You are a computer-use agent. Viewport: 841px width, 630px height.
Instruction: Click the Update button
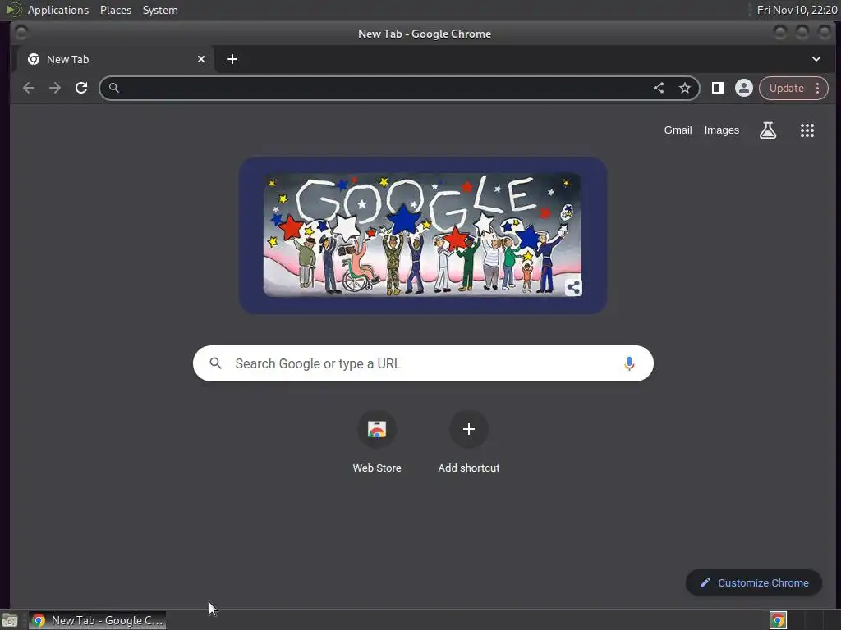point(786,88)
